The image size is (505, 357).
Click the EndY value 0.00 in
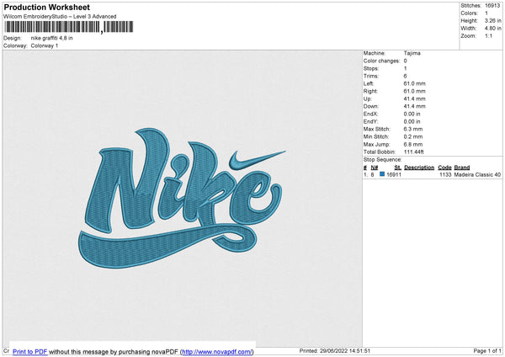pyautogui.click(x=412, y=122)
